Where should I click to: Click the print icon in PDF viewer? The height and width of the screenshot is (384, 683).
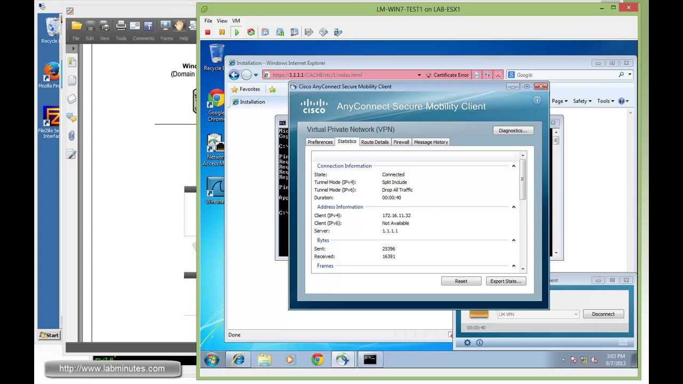121,25
